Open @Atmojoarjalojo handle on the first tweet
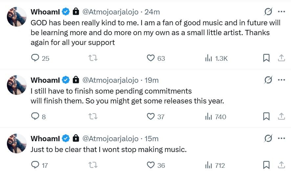Image resolution: width=291 pixels, height=176 pixels. 110,12
